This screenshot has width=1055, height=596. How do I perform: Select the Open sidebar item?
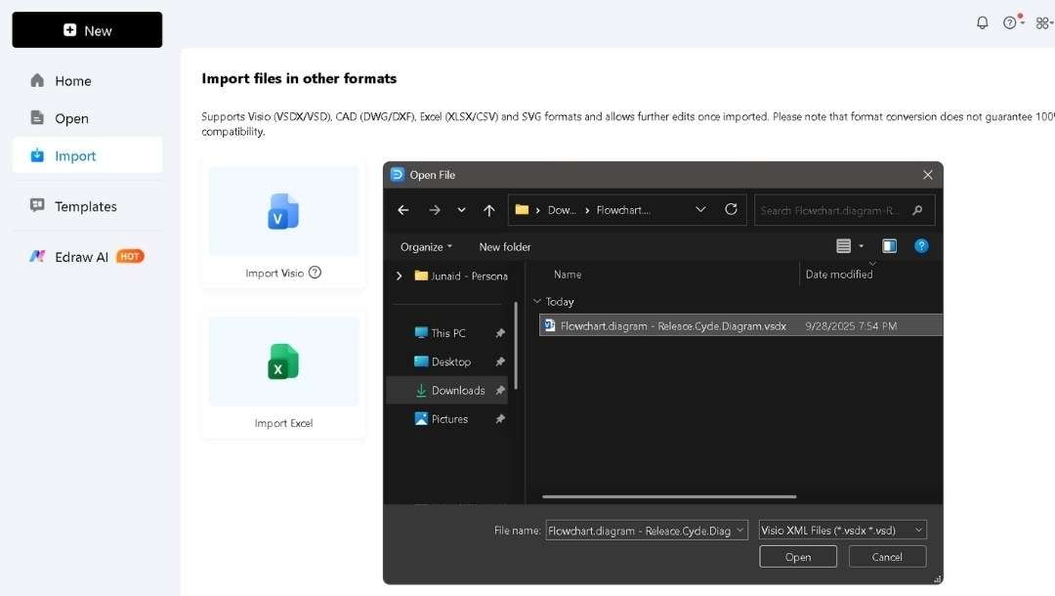(x=68, y=117)
